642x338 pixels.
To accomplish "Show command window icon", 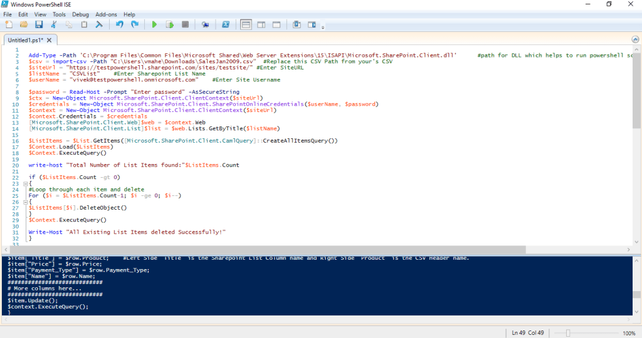I will pyautogui.click(x=297, y=24).
